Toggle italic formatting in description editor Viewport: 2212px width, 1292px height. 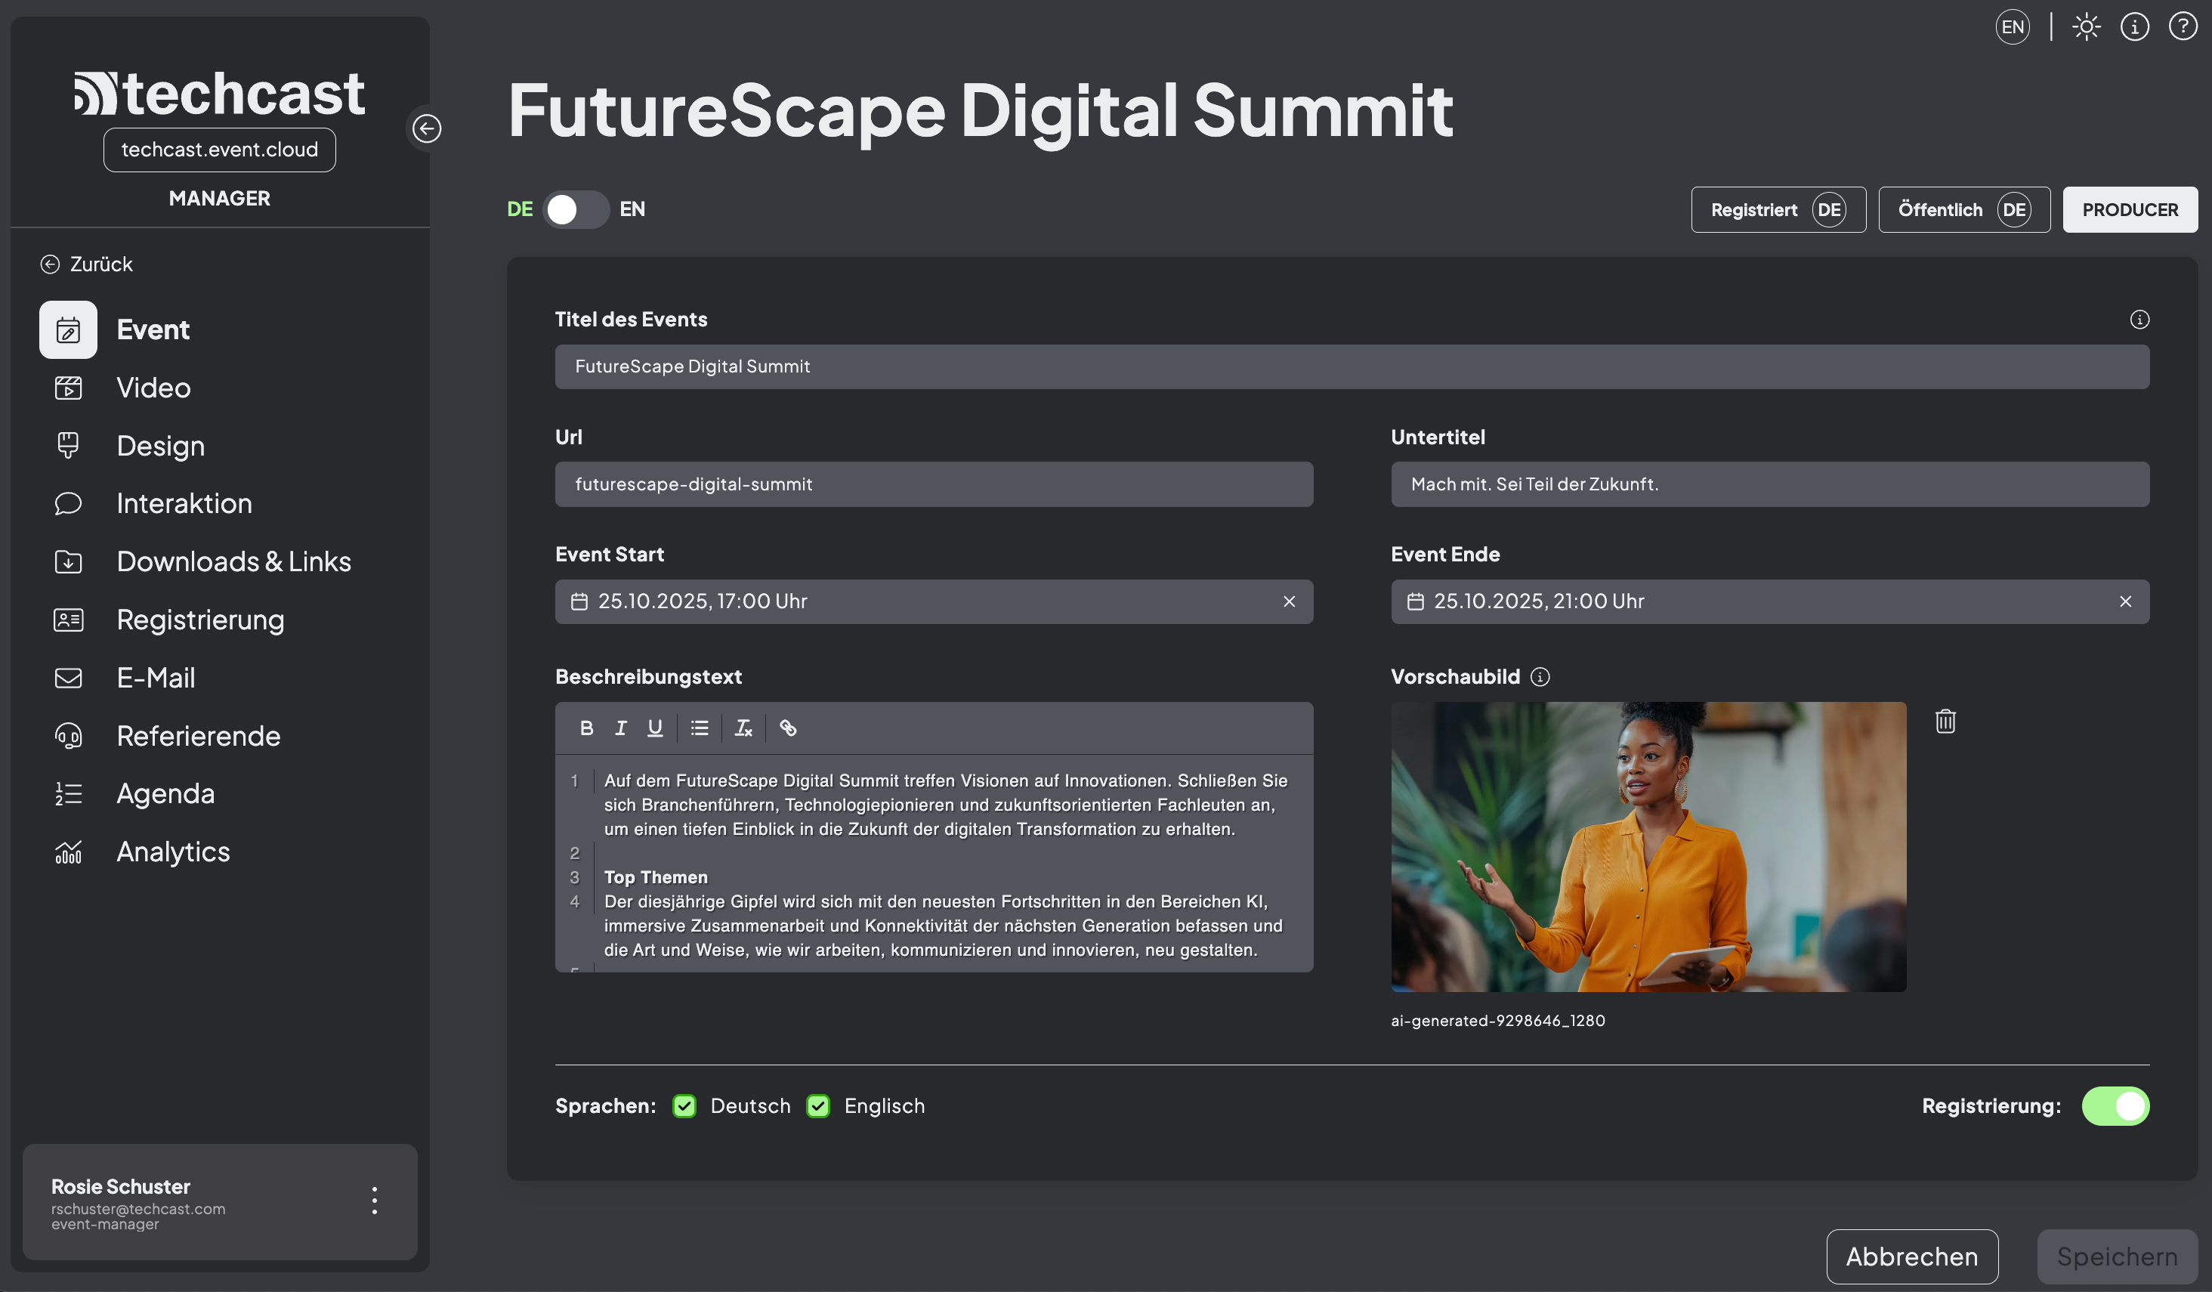point(620,728)
